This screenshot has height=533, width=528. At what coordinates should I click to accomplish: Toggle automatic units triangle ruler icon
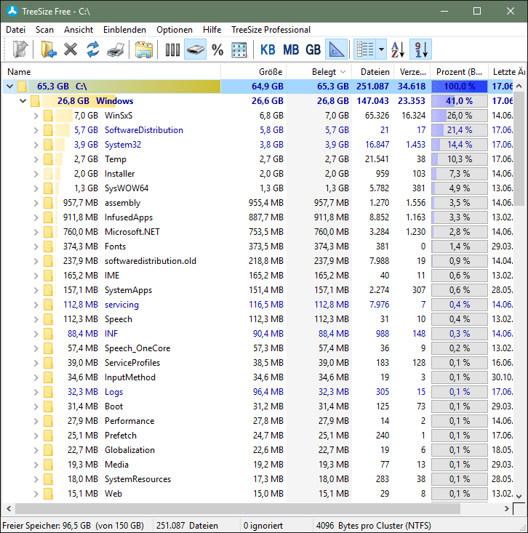click(336, 49)
